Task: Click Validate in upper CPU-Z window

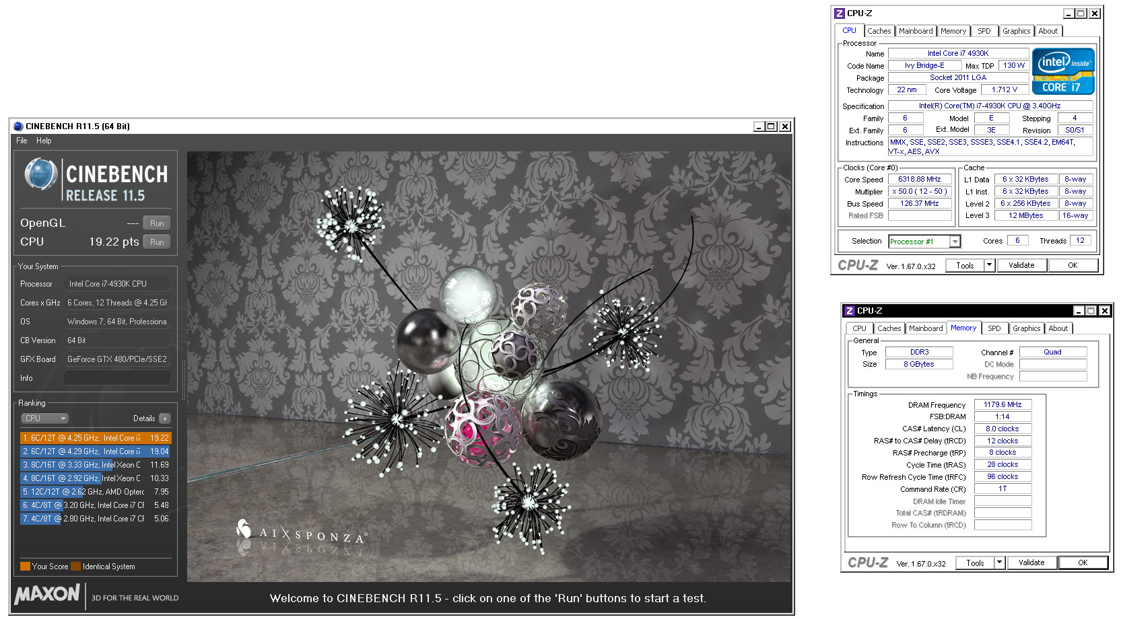Action: point(1021,266)
